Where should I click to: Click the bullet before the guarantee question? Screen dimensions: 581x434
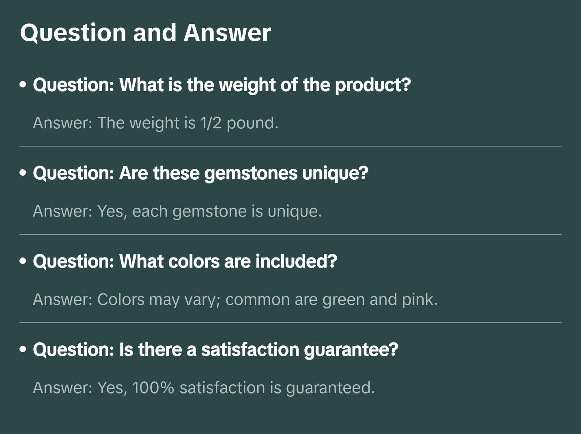pyautogui.click(x=23, y=350)
